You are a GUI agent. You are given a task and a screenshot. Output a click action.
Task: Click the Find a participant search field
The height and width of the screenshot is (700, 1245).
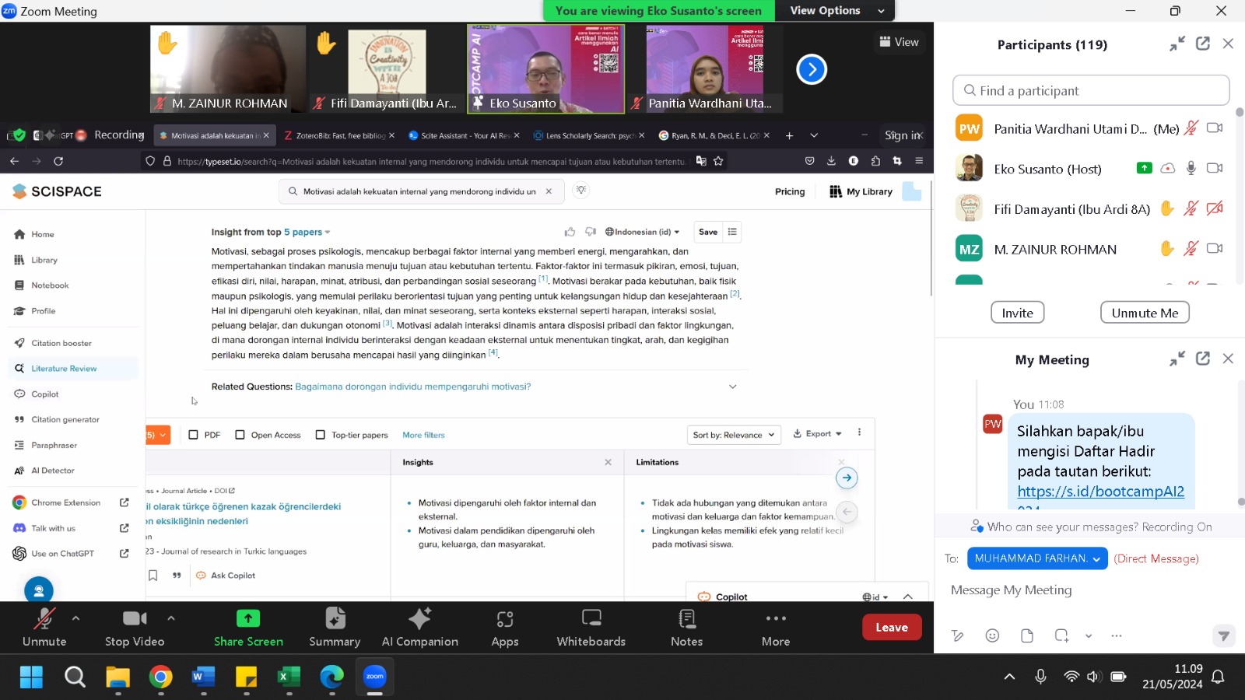[1090, 90]
